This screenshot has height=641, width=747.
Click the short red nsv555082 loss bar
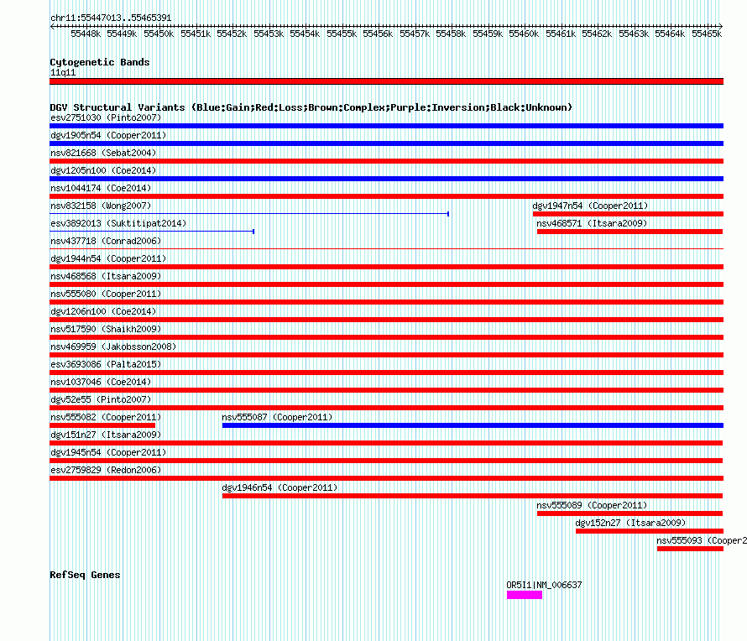pyautogui.click(x=102, y=425)
